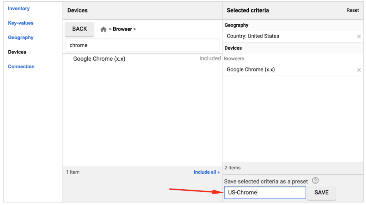Viewport: 366px width, 205px height.
Task: Remove Google Chrome (x.x) from selected criteria
Action: [359, 70]
